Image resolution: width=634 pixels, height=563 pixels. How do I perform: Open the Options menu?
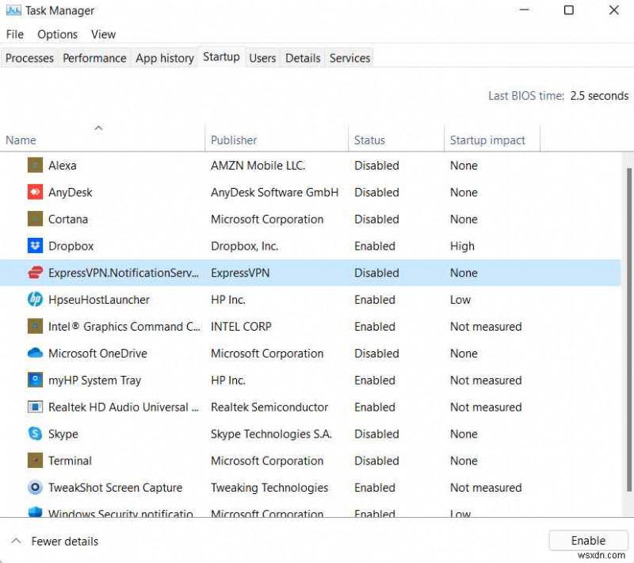click(57, 34)
